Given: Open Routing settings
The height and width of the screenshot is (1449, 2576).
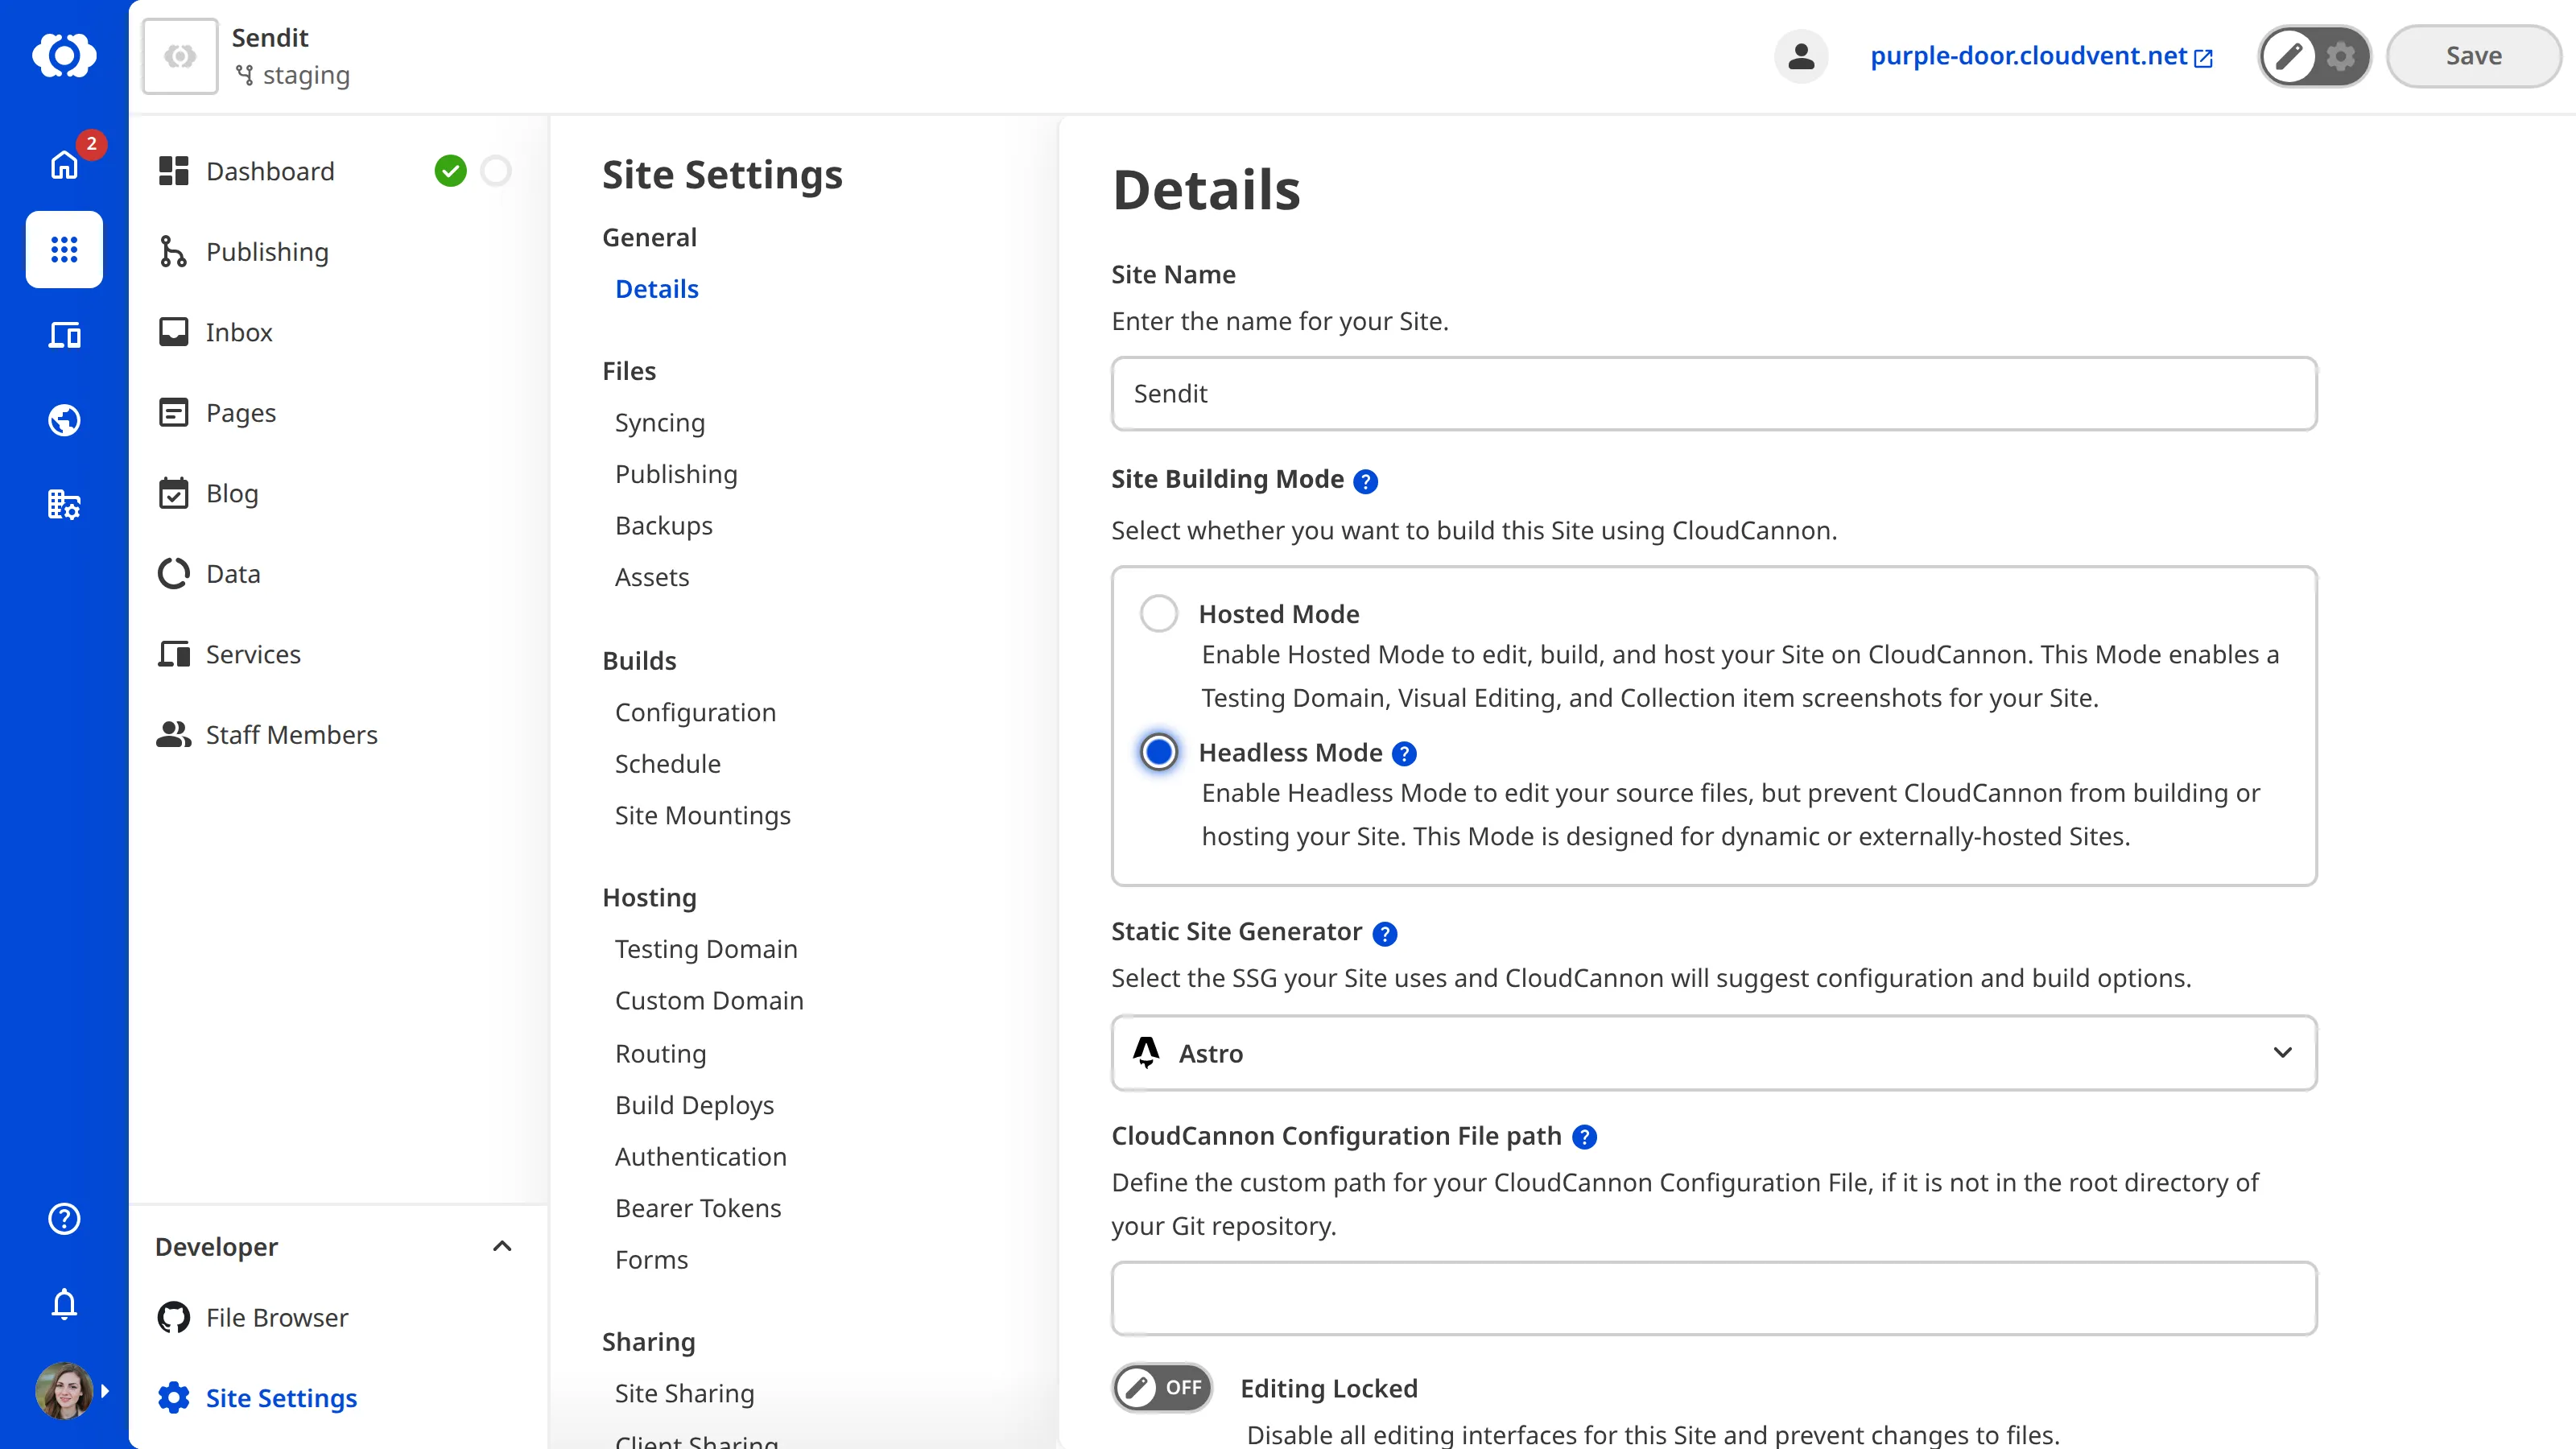Looking at the screenshot, I should [661, 1054].
